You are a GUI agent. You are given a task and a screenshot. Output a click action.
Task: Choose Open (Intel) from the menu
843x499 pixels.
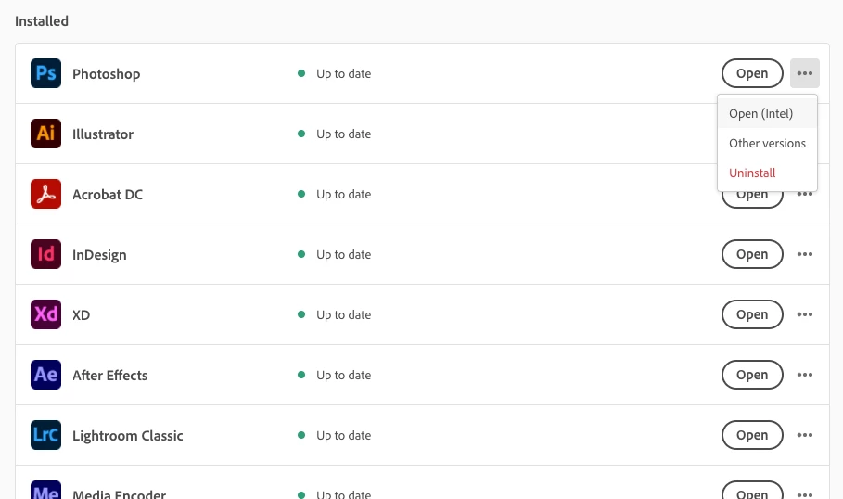pos(767,113)
